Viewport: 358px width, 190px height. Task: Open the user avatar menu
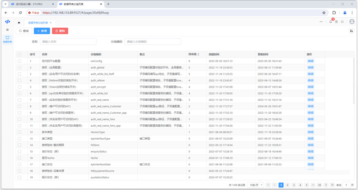click(352, 22)
